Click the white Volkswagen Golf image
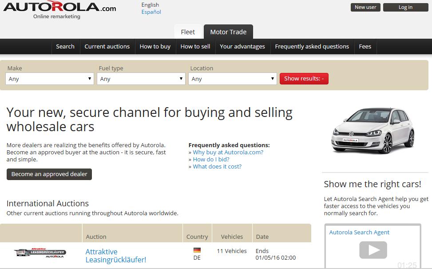Screen dimensions: 432x269 pos(373,131)
